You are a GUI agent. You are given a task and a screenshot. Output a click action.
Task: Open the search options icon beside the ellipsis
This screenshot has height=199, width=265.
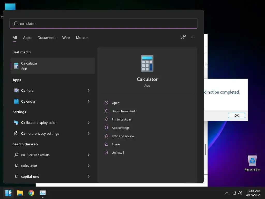click(183, 37)
